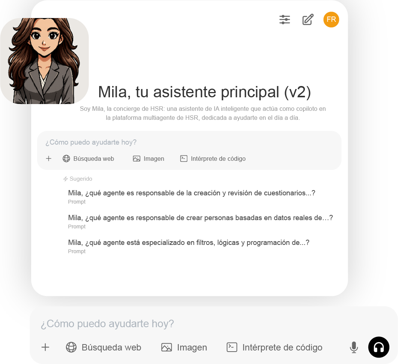Enable Intérprete de código in bottom bar
This screenshot has width=398, height=364.
point(274,347)
